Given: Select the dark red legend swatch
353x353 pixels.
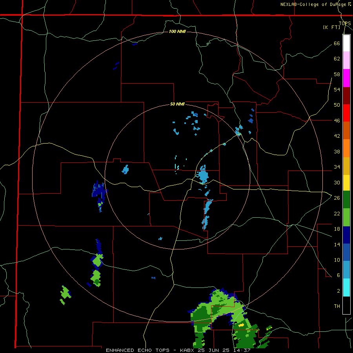Looking at the screenshot, I should (346, 95).
